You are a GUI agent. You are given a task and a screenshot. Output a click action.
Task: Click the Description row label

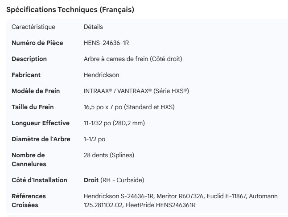(29, 59)
